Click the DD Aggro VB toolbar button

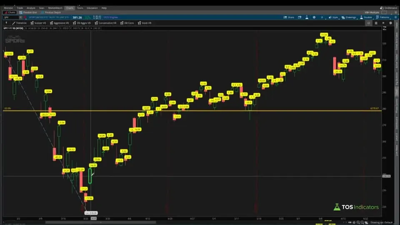click(82, 23)
